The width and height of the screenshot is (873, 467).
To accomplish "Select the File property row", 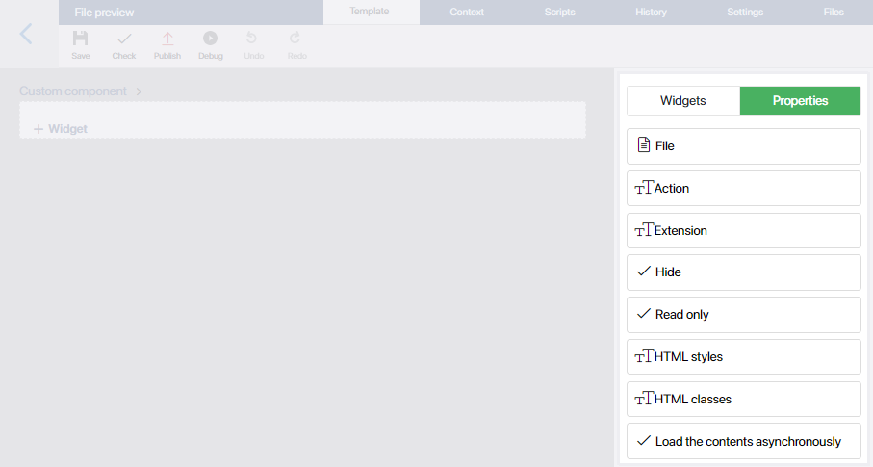I will (744, 146).
